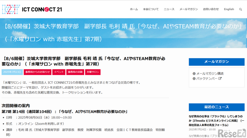Screen dimensions: 247x138
Task: Click the news date 2025年7月24日 - 10:00
Action: (x=202, y=130)
